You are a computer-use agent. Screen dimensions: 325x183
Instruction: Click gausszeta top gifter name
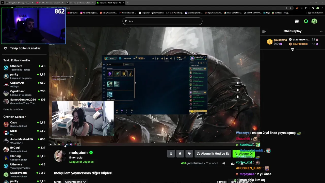280,40
